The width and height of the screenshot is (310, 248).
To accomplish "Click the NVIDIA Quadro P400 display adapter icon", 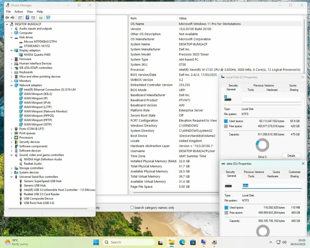I will [x=21, y=55].
